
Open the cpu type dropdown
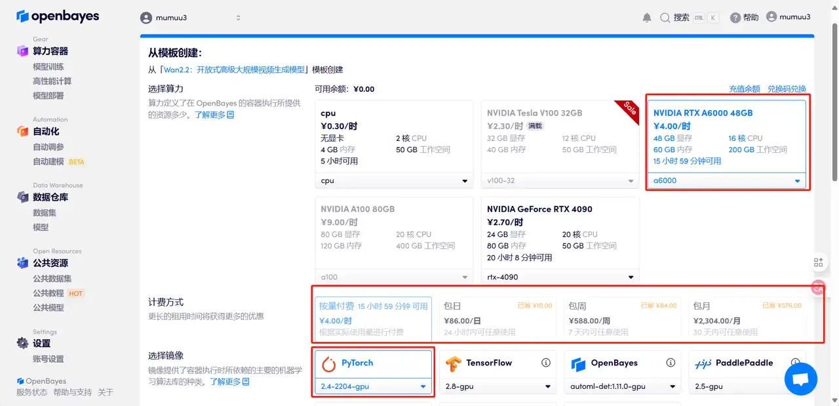tap(393, 180)
